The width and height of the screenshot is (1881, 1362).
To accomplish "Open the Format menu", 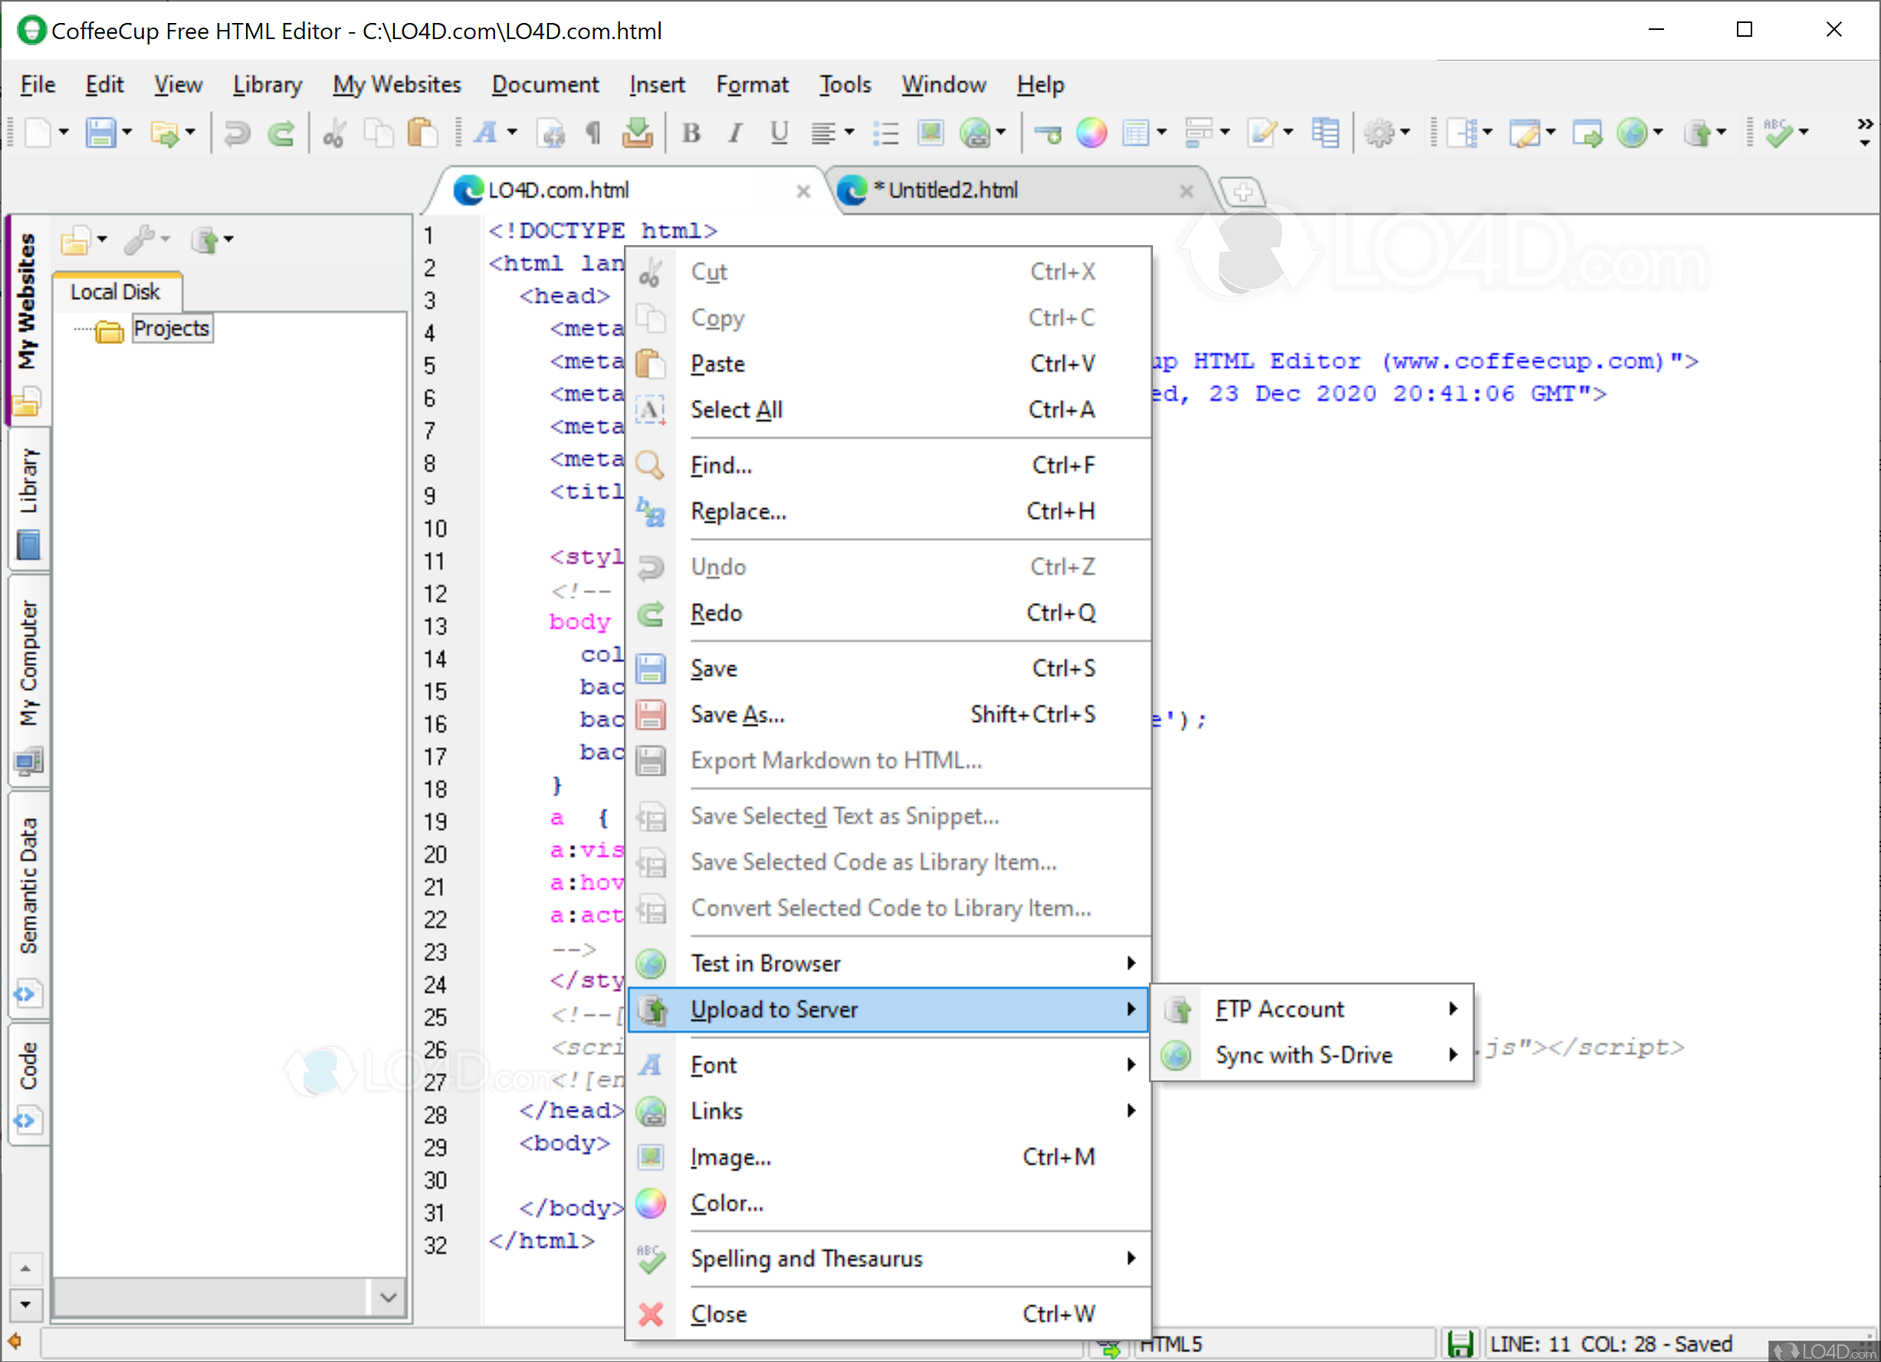I will (751, 84).
